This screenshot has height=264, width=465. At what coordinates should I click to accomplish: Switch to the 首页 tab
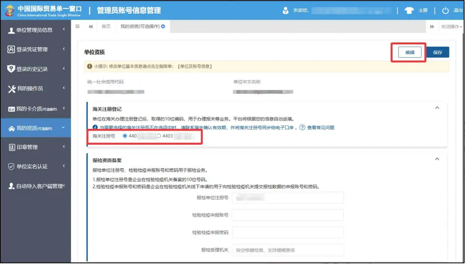pos(106,26)
